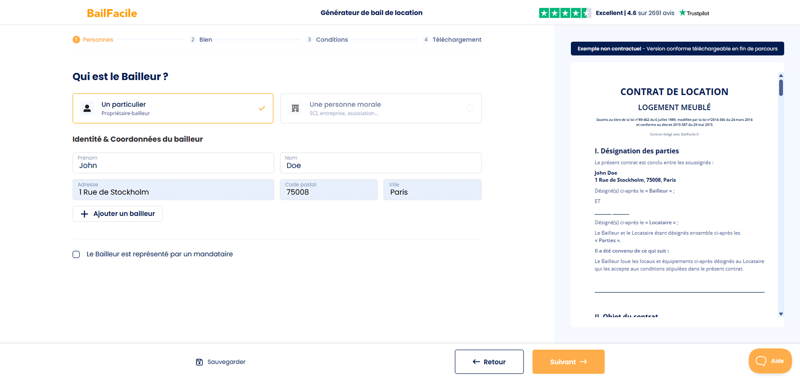Click the building icon in Une personne morale card
Image resolution: width=800 pixels, height=378 pixels.
click(x=295, y=108)
